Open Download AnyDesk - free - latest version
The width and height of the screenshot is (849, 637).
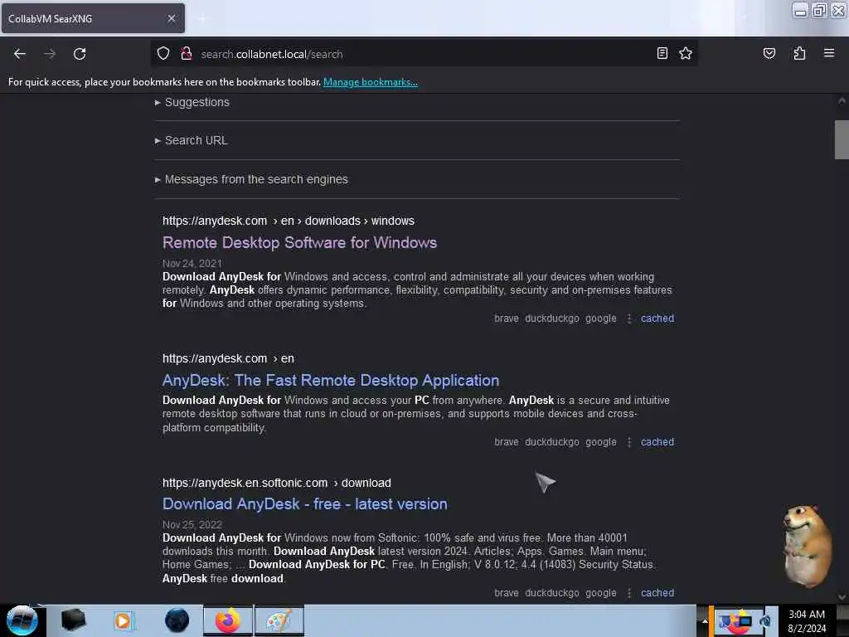click(305, 503)
